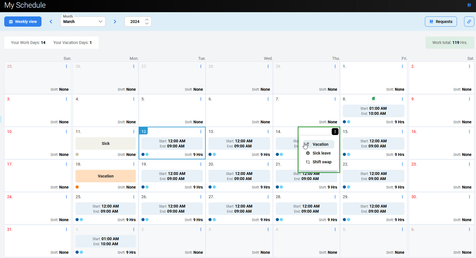Viewport: 476px width, 258px height.
Task: Choose Shift swap from the context menu
Action: point(322,162)
